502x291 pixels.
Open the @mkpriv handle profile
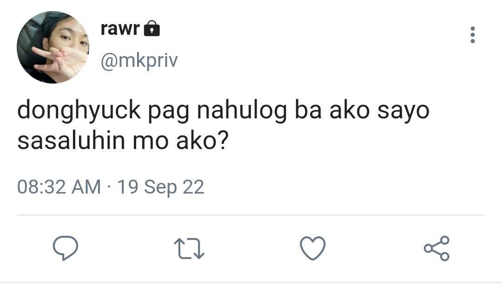click(x=139, y=60)
